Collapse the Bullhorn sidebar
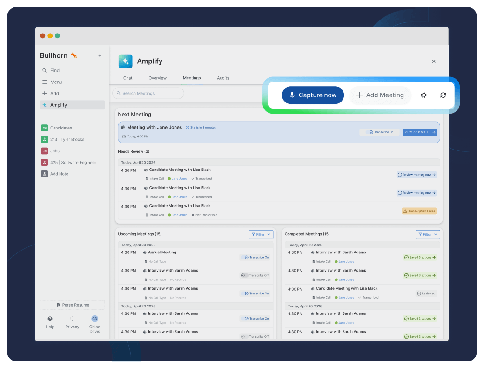This screenshot has height=368, width=484. click(x=99, y=55)
